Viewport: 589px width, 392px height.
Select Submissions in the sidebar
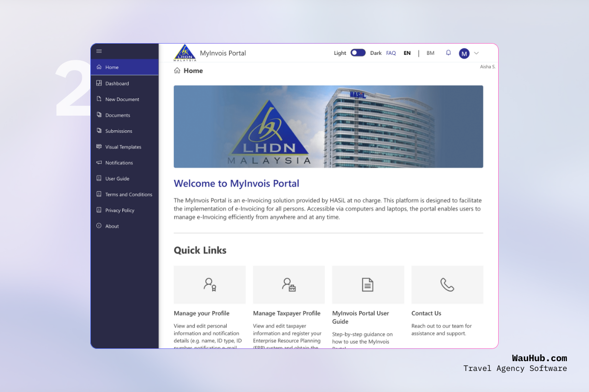[125, 131]
